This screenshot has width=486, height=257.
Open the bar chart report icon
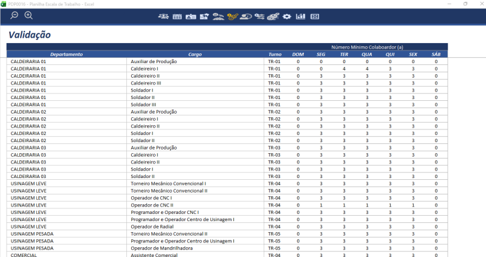tap(301, 16)
